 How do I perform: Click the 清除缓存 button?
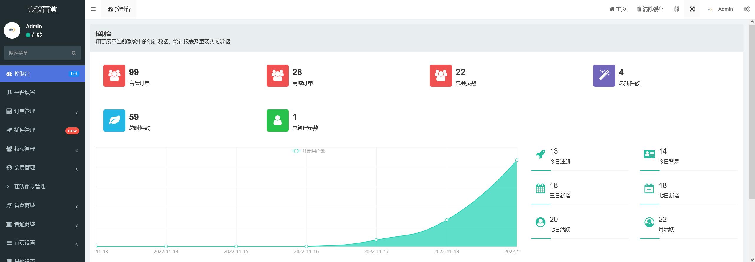pos(650,9)
